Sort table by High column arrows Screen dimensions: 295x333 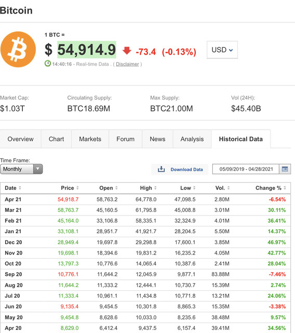(x=155, y=188)
